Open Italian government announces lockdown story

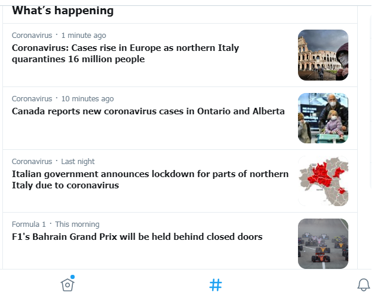[x=150, y=179]
